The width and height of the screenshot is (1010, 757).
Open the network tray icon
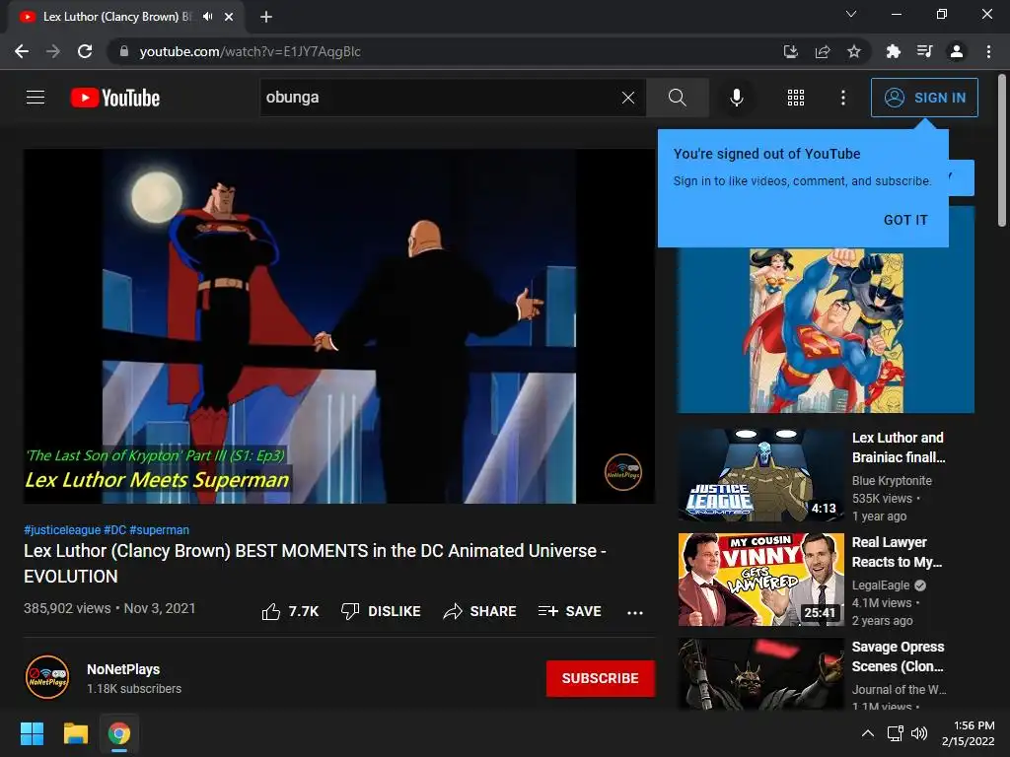(896, 733)
